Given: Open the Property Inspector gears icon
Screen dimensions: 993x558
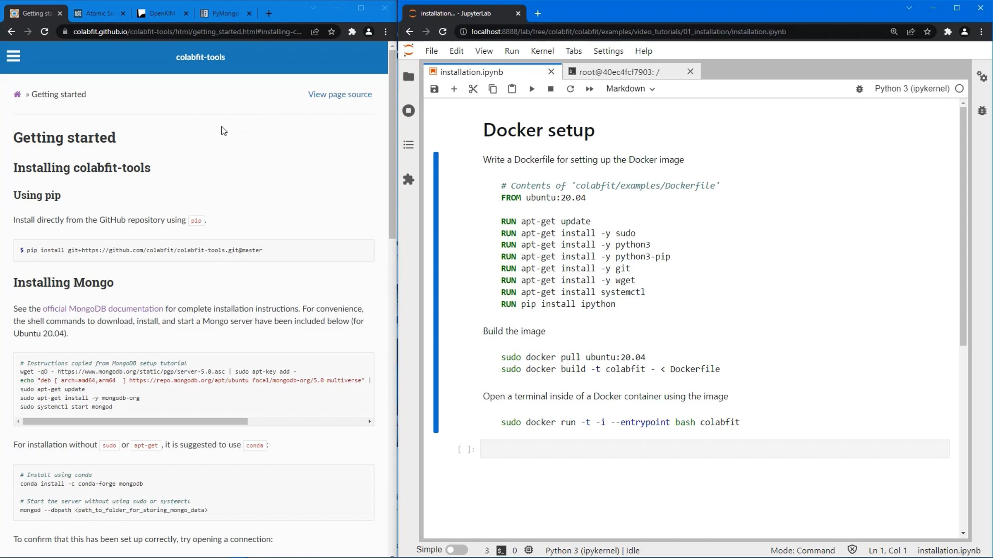Looking at the screenshot, I should (982, 76).
